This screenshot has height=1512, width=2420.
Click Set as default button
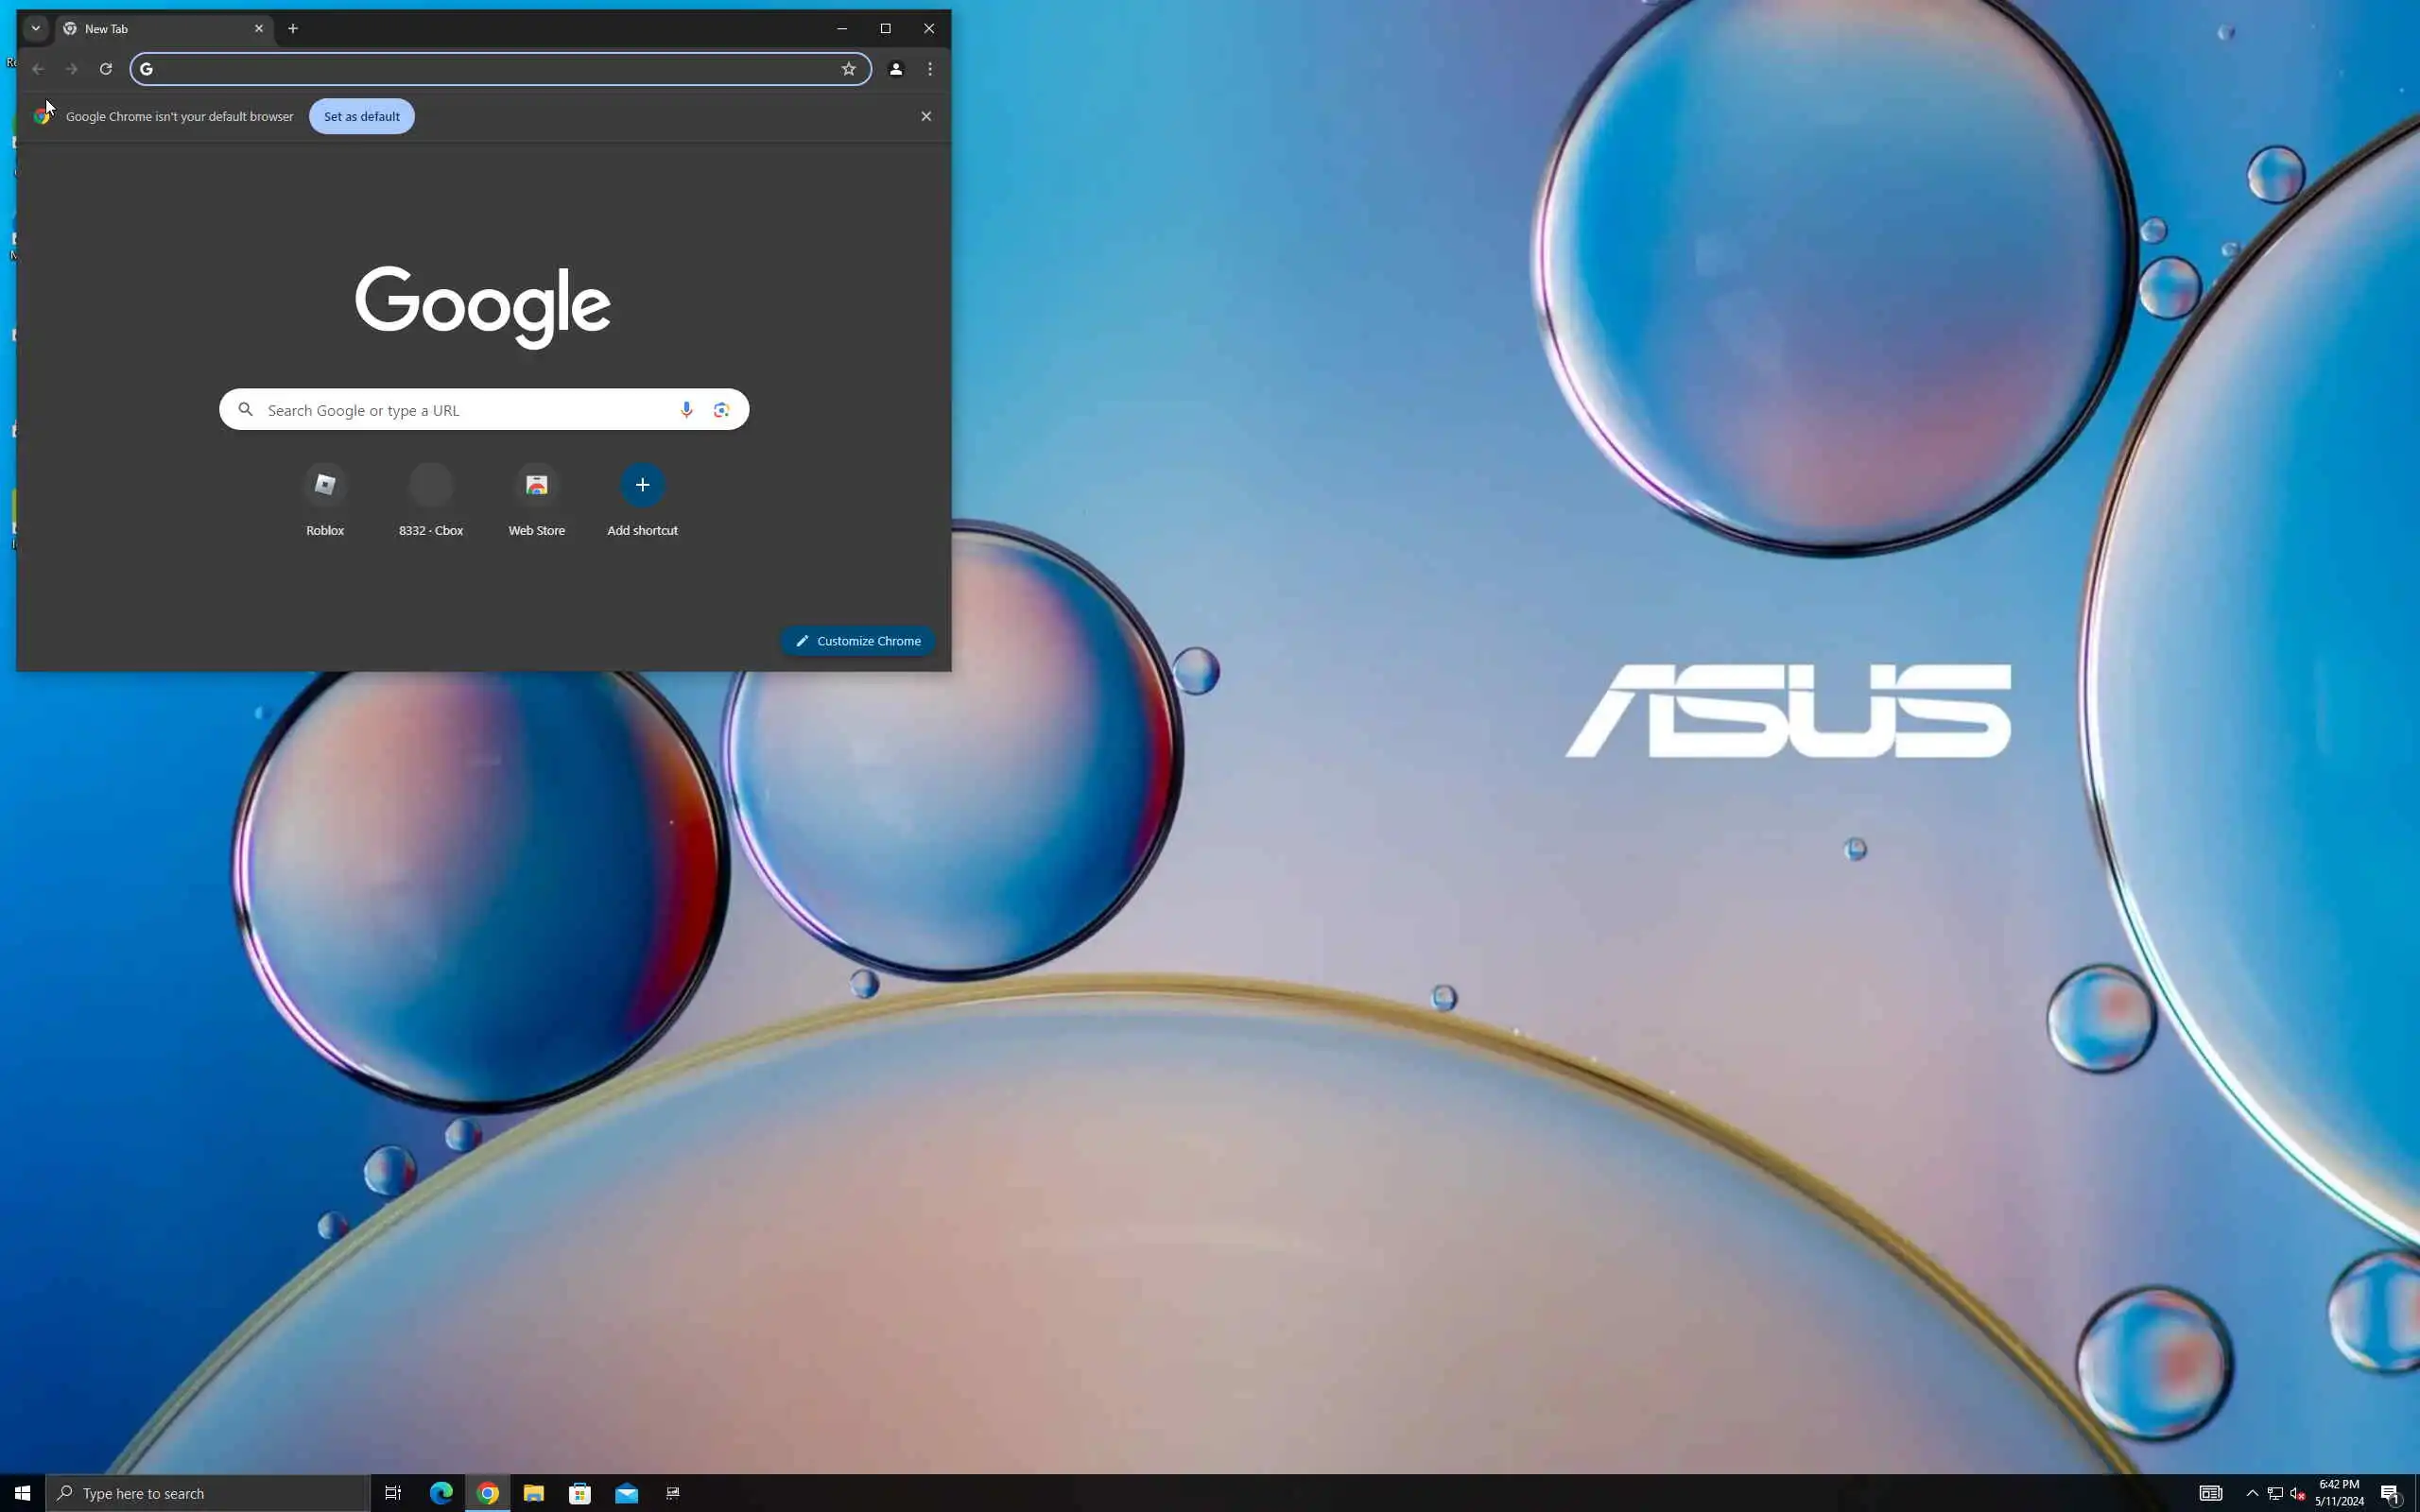361,116
